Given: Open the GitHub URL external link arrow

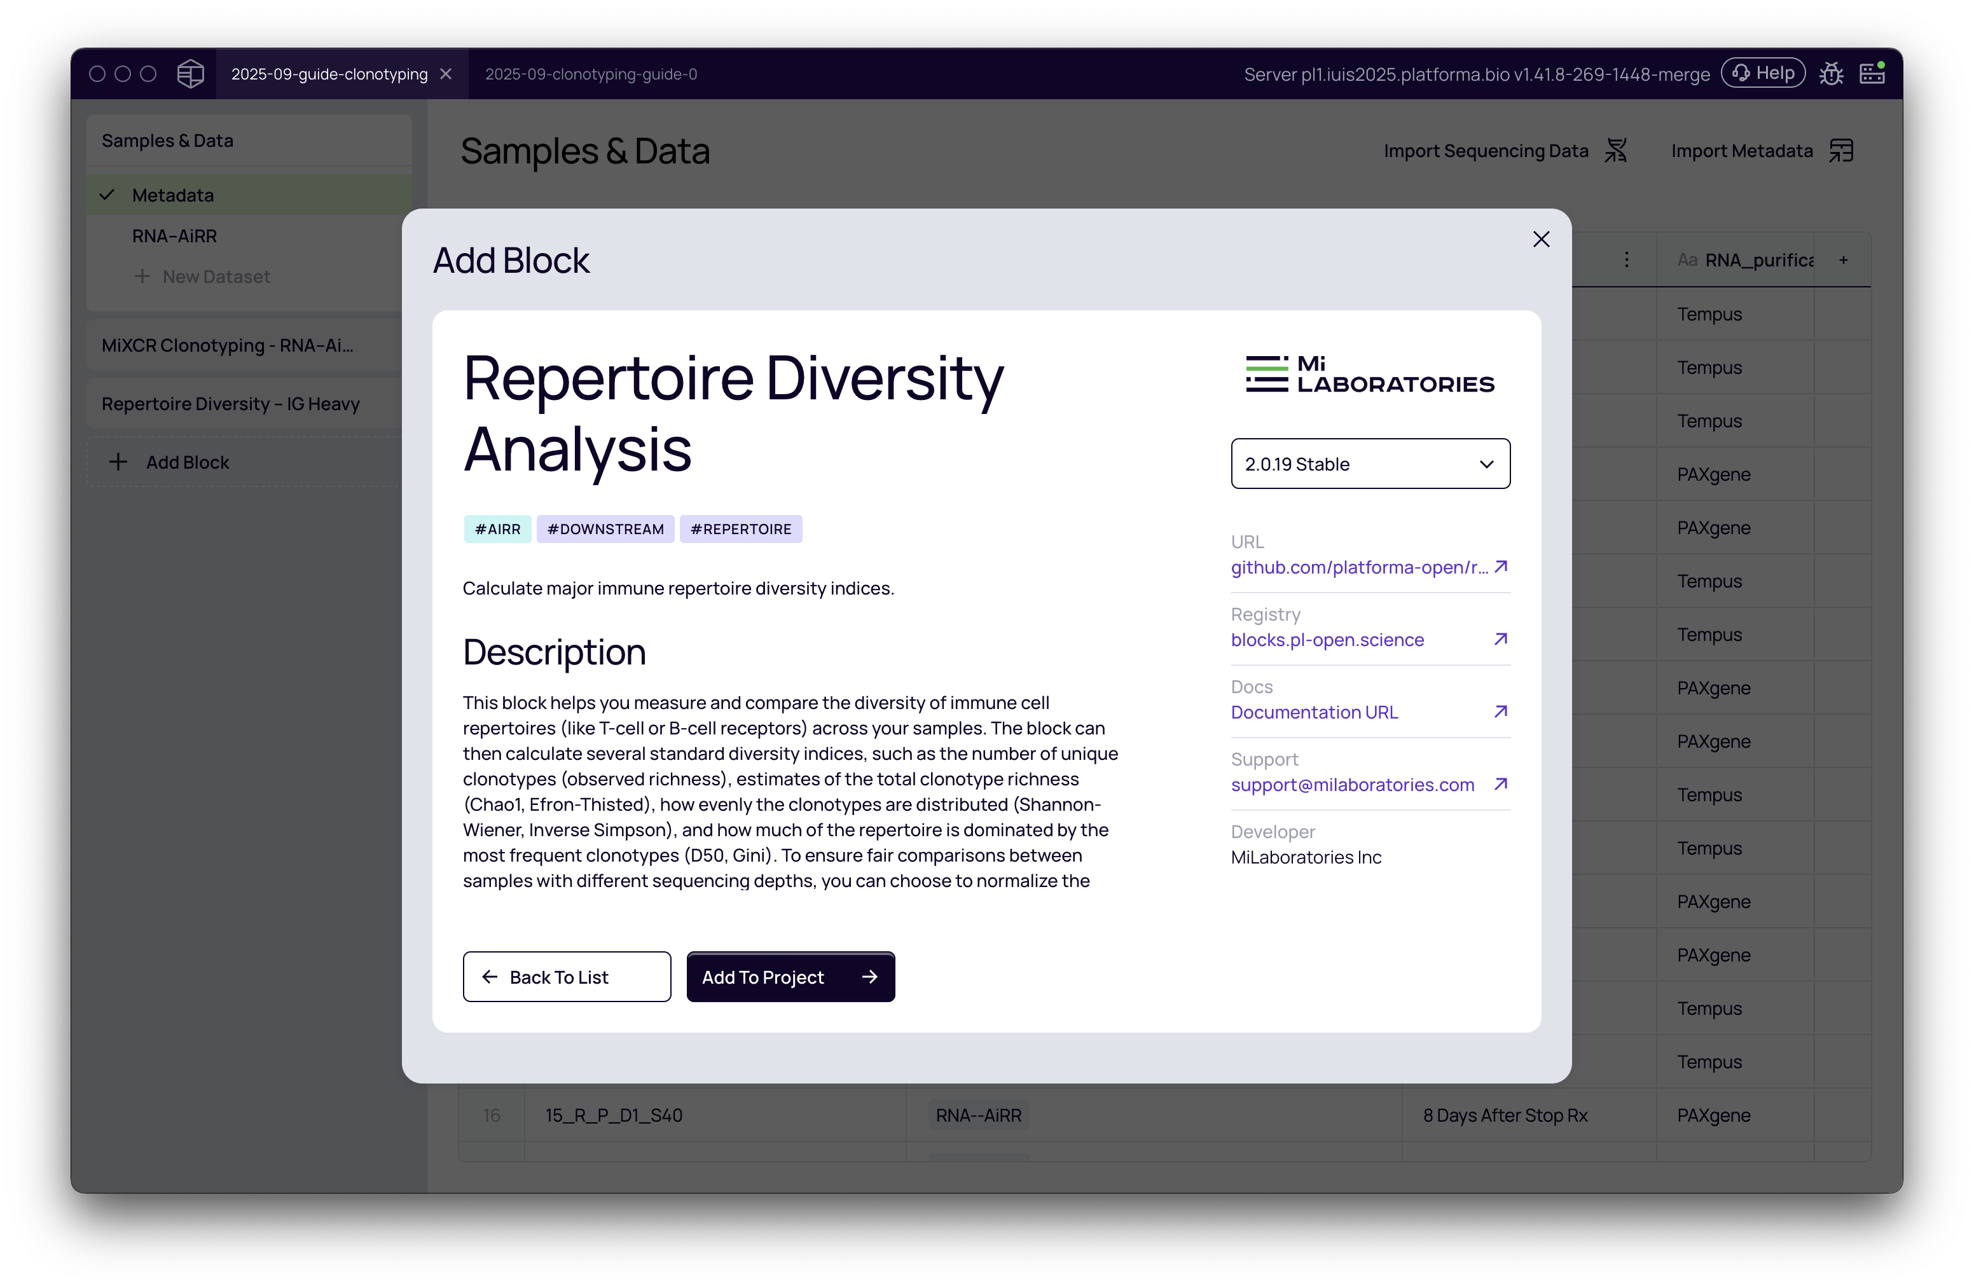Looking at the screenshot, I should point(1500,567).
